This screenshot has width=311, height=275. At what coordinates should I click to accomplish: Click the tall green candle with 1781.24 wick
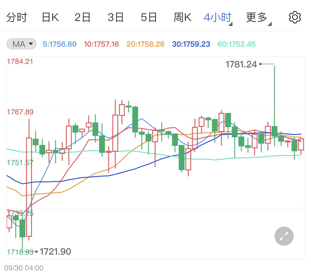point(275,106)
